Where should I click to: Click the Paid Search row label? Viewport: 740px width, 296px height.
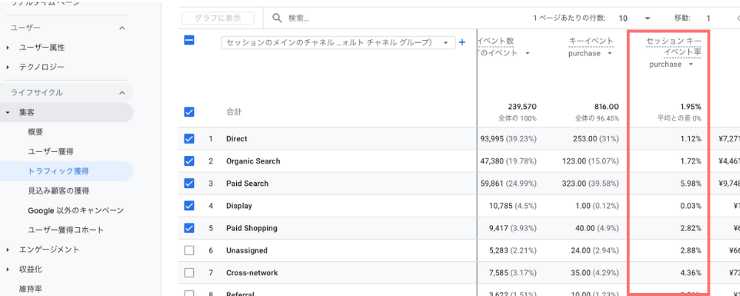tap(247, 184)
